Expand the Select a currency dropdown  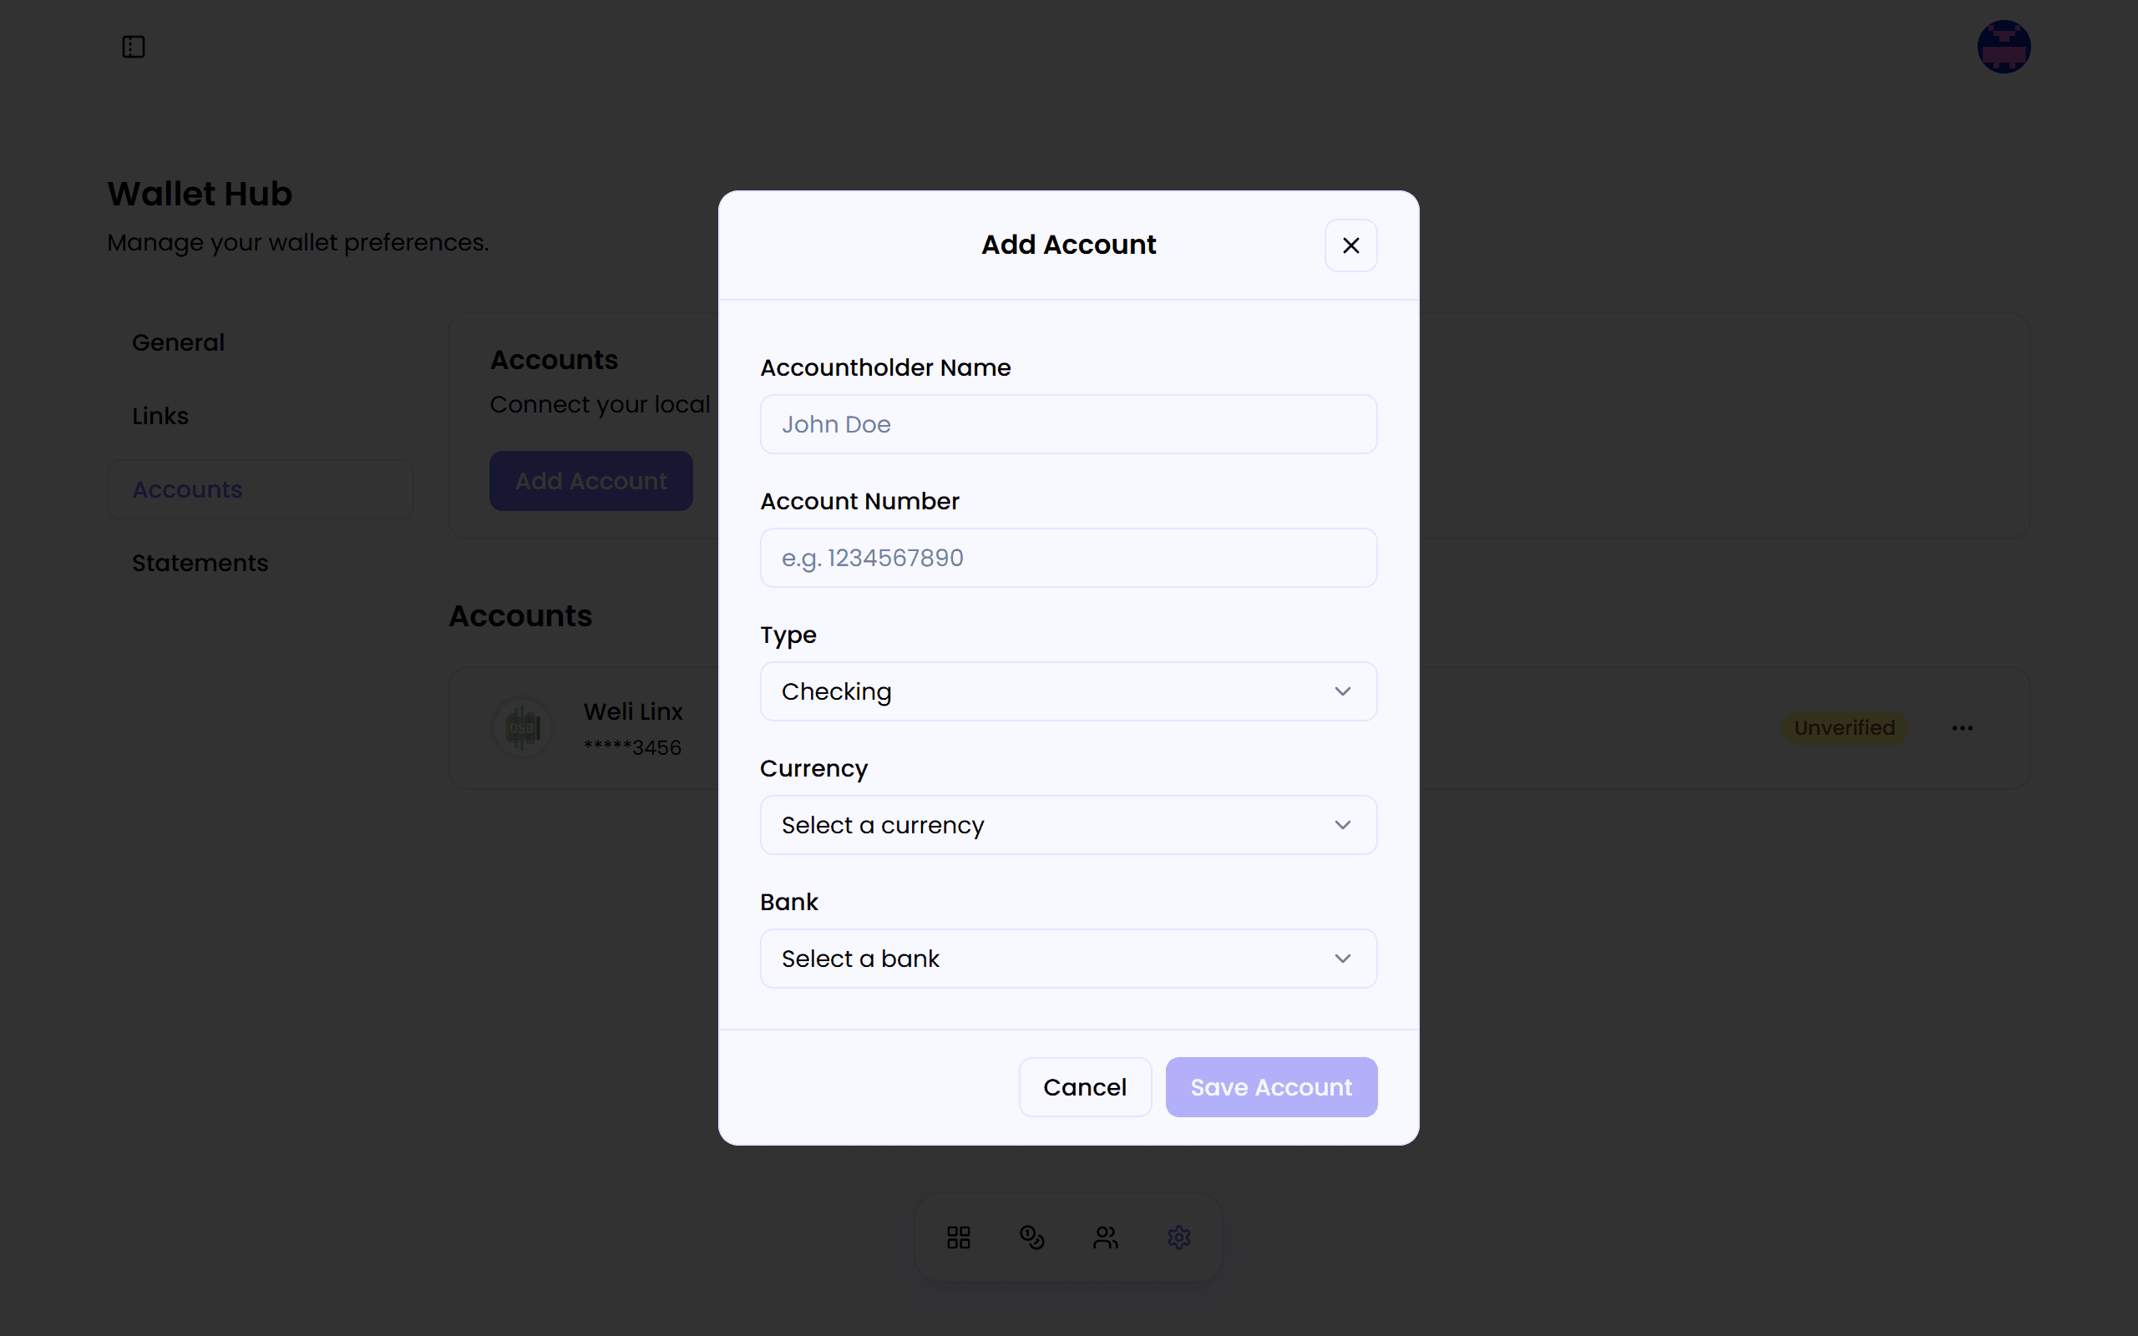pos(1067,824)
